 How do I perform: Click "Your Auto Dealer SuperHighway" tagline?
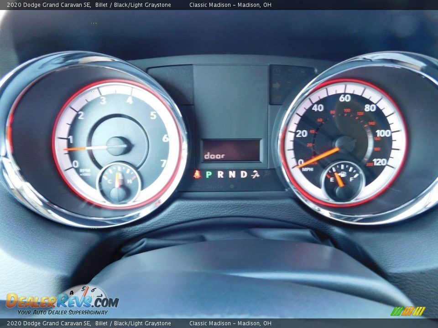63,312
